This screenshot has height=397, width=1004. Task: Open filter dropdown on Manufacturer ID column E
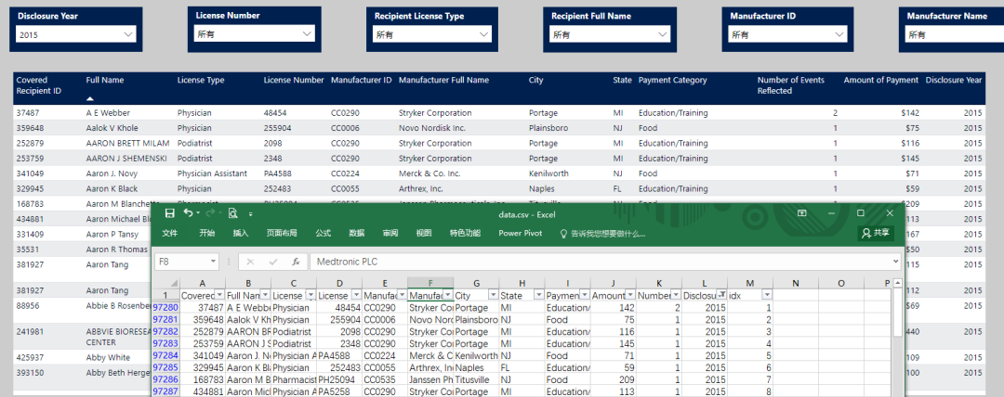[403, 295]
